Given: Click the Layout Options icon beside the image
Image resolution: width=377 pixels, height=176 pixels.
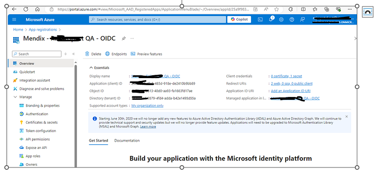Looking at the screenshot, I should coord(367,12).
